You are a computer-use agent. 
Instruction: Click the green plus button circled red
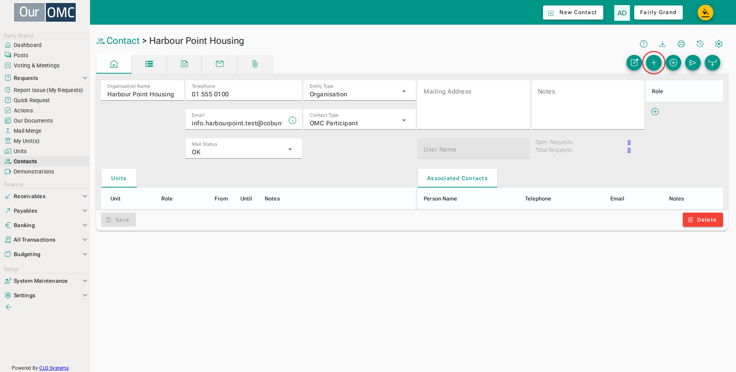point(654,63)
